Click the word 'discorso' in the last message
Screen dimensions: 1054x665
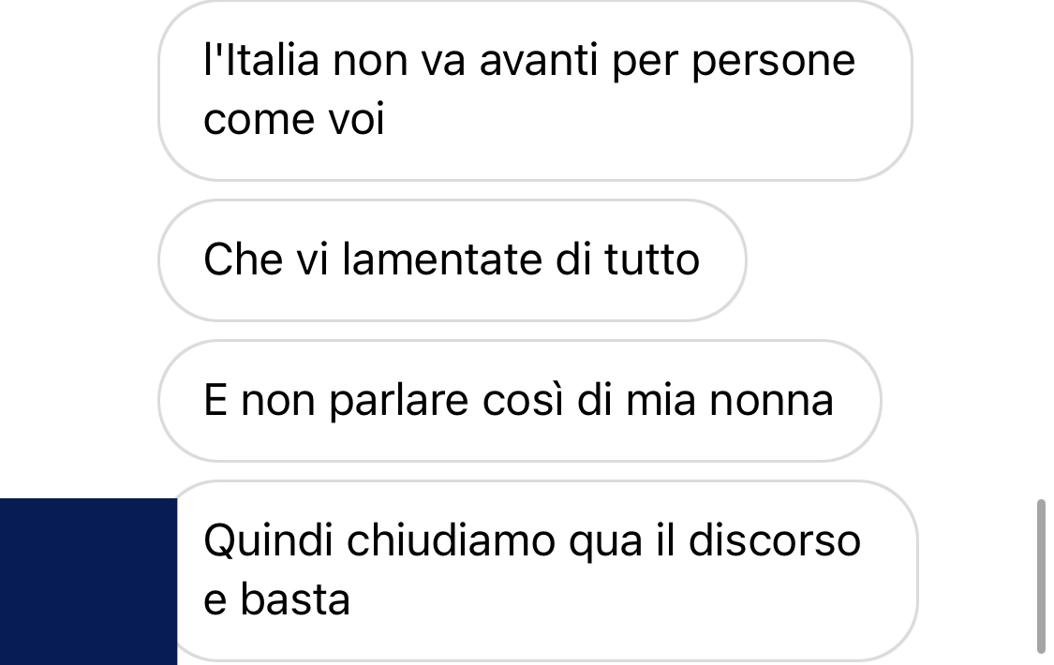(x=775, y=540)
